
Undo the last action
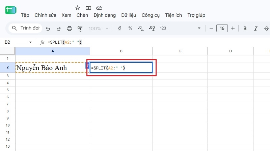[x=48, y=29]
